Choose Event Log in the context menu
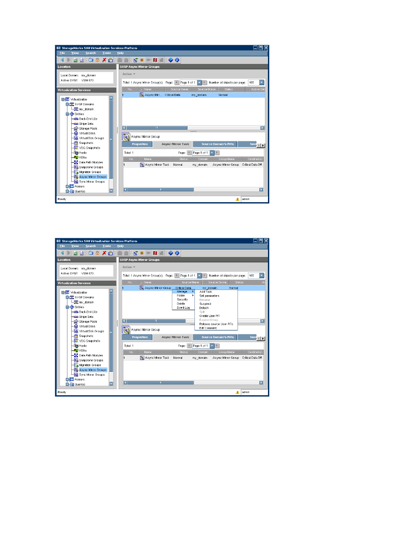This screenshot has height=537, width=415. 183,308
